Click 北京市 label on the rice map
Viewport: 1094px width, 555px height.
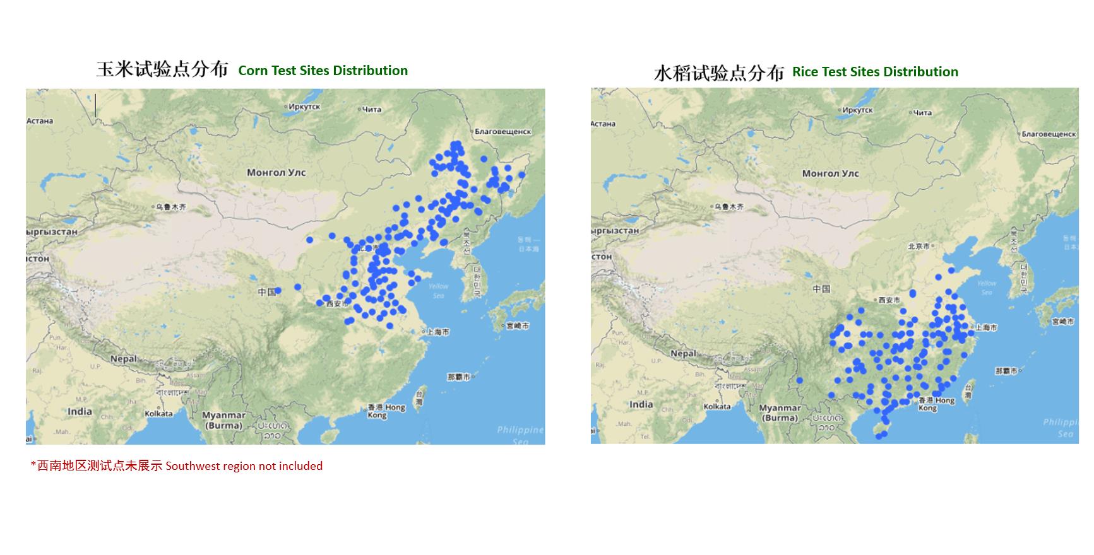(x=919, y=246)
